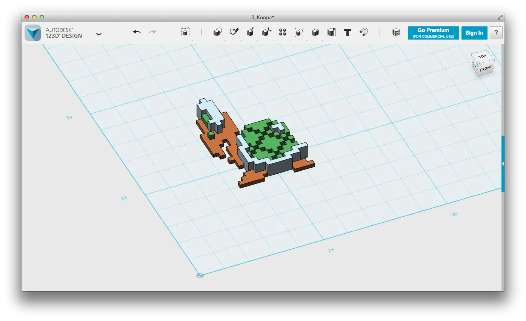Open the Grouping tool menu
This screenshot has height=321, width=526.
click(x=299, y=32)
